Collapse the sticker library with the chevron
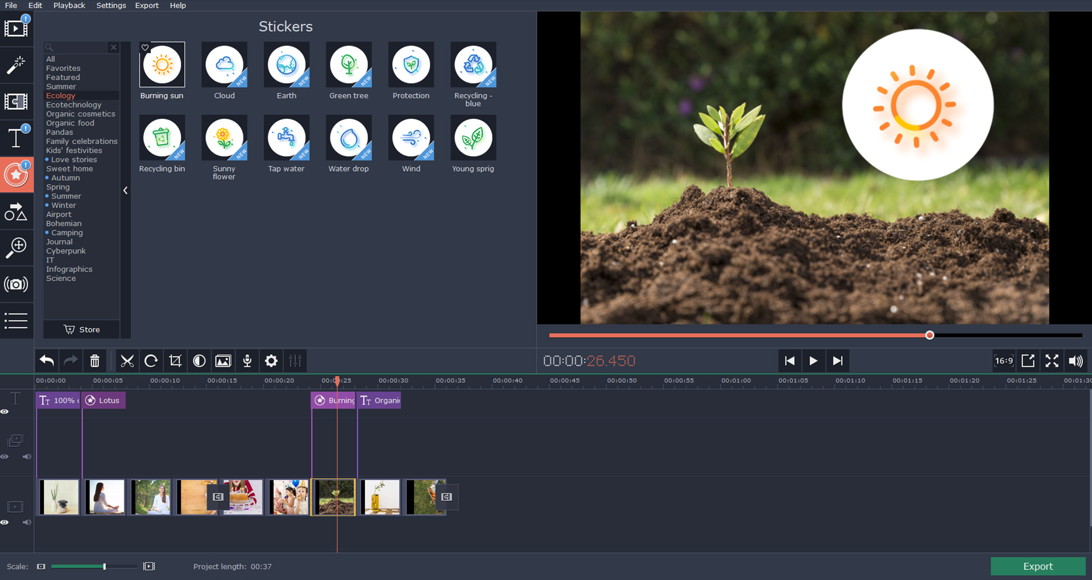Image resolution: width=1092 pixels, height=580 pixels. click(125, 190)
